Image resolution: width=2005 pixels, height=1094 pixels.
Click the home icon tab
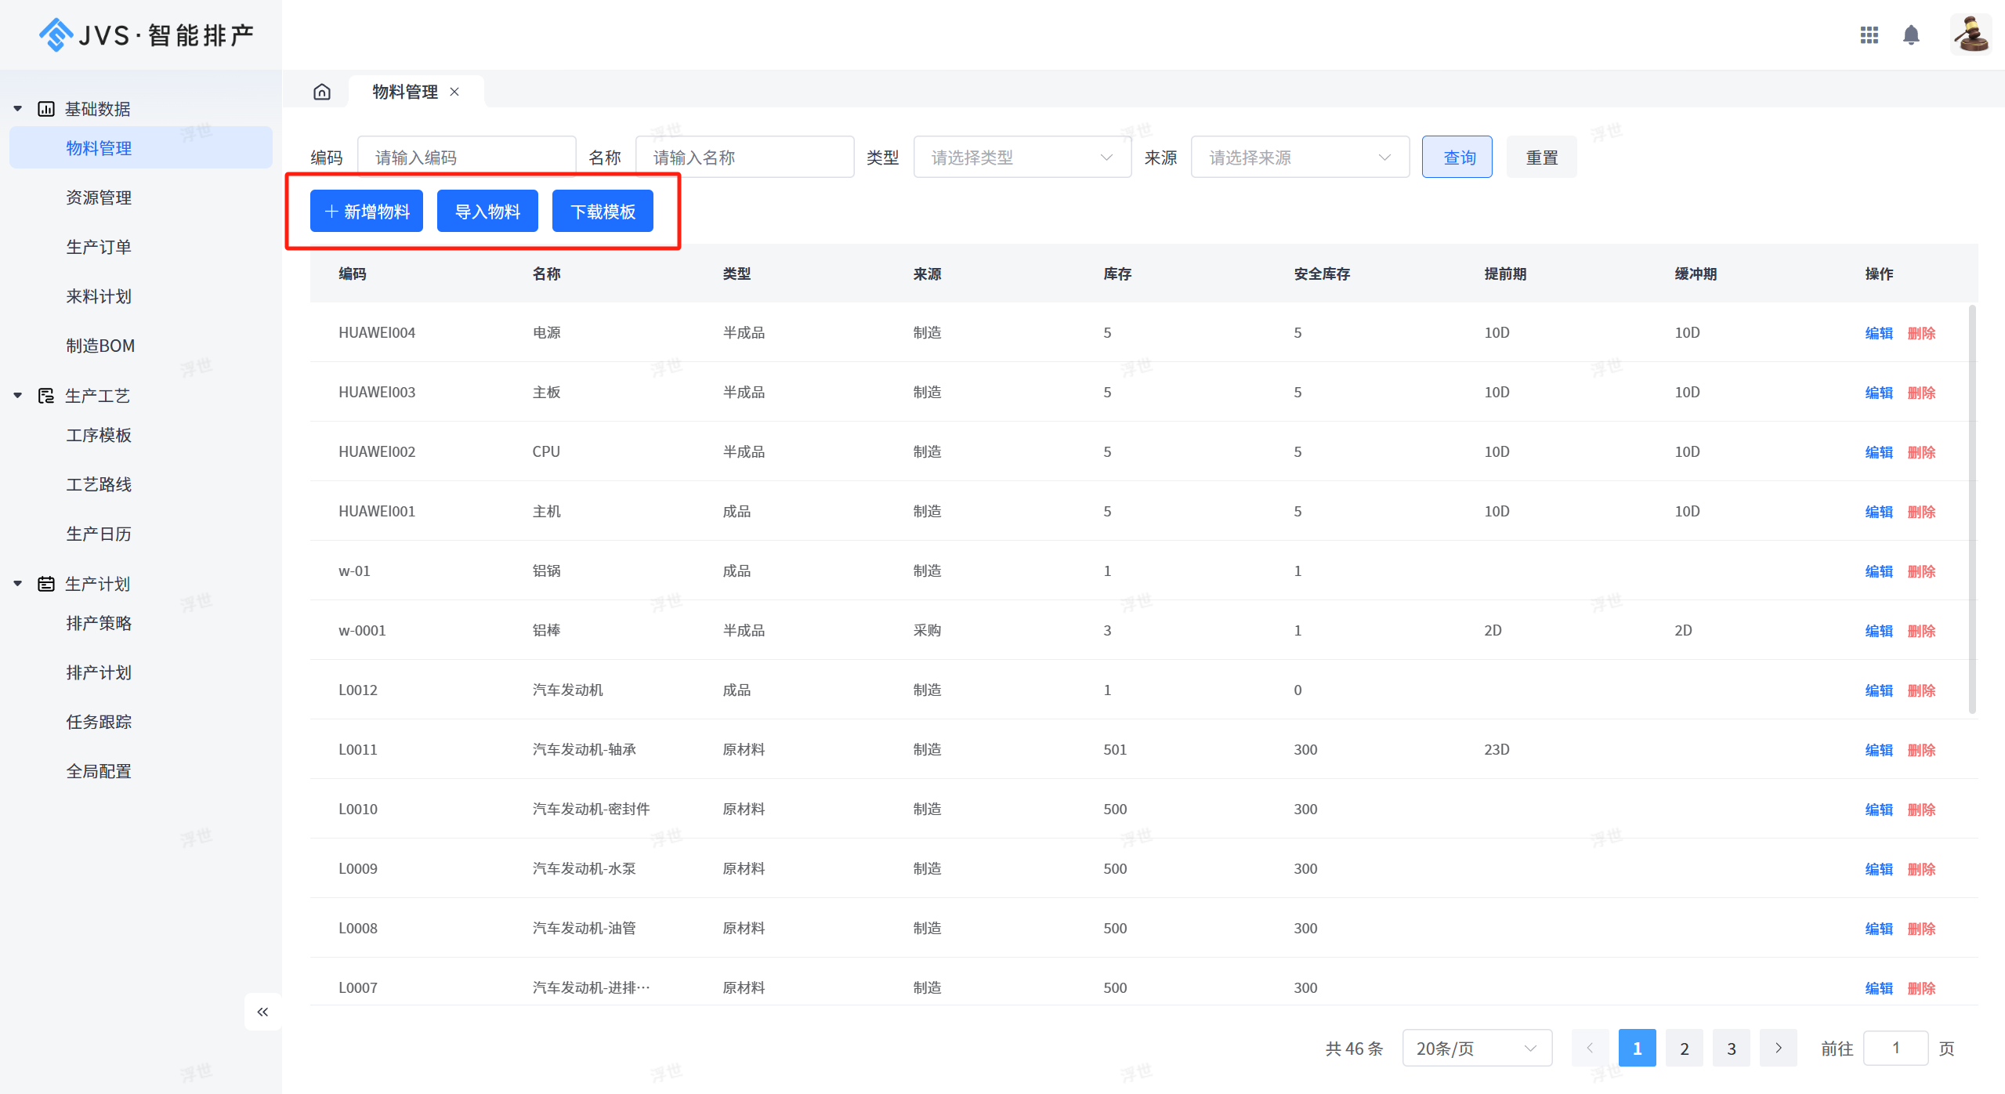point(322,92)
